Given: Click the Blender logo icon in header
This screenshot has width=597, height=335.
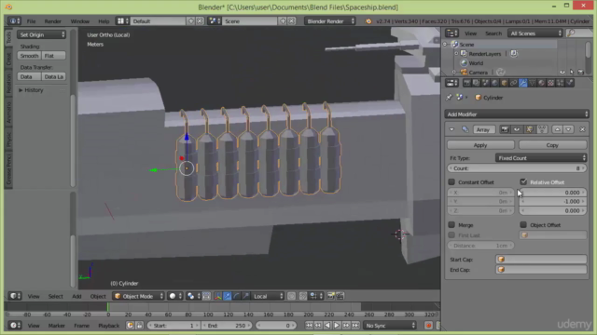Looking at the screenshot, I should click(x=368, y=21).
